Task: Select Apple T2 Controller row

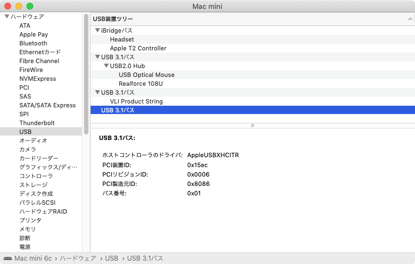Action: pyautogui.click(x=138, y=48)
